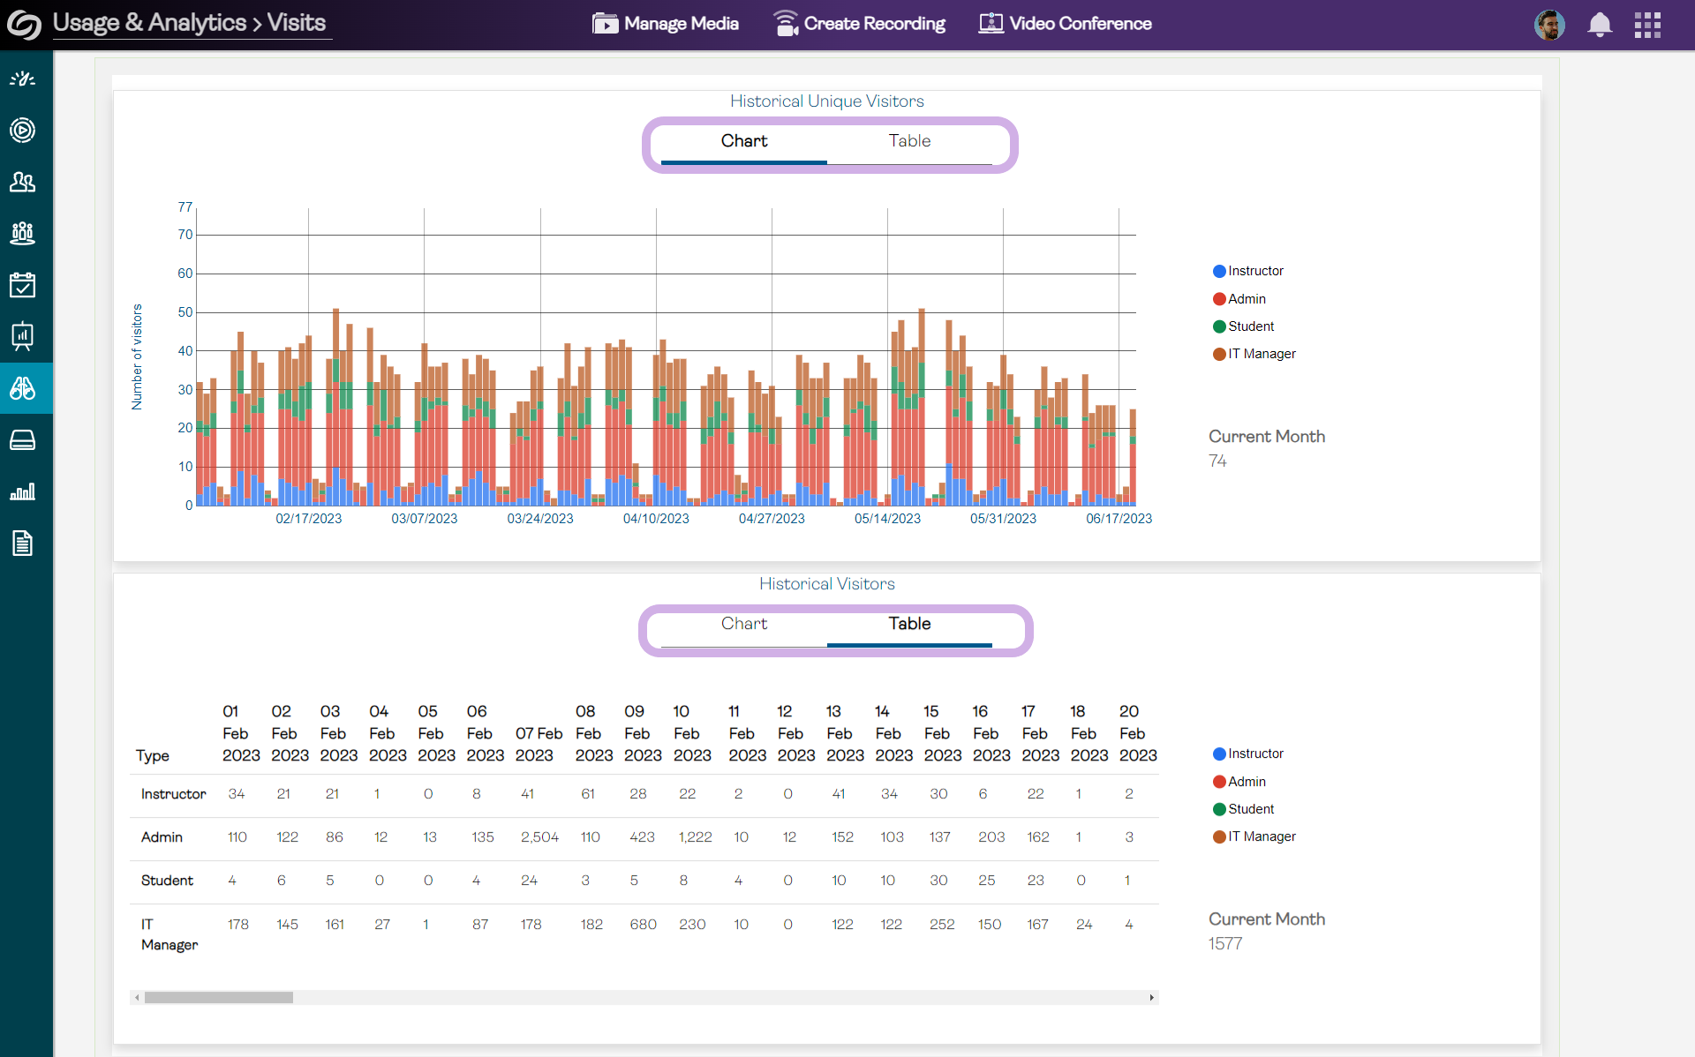Open the apps grid menu
This screenshot has width=1695, height=1057.
1647,25
